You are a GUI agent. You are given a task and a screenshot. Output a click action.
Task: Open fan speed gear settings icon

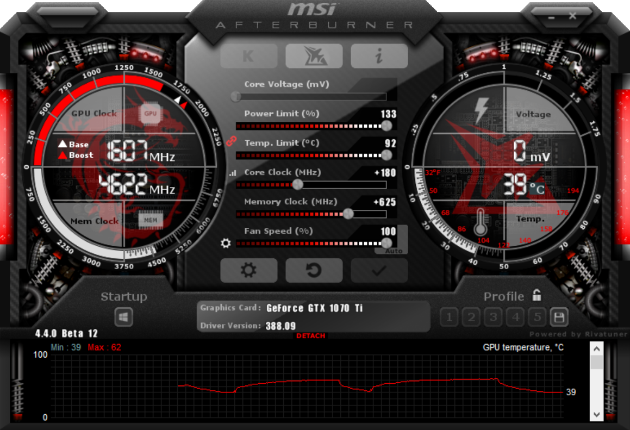coord(226,243)
